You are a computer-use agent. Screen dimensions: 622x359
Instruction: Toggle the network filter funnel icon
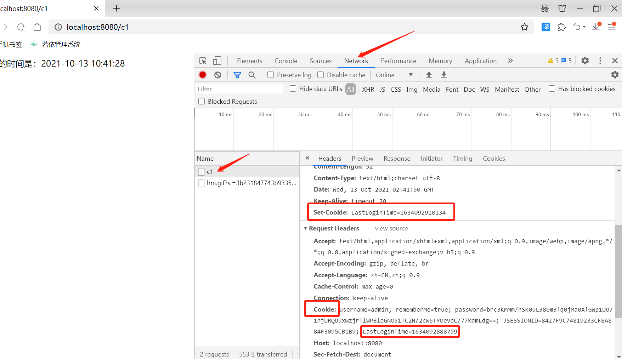237,75
